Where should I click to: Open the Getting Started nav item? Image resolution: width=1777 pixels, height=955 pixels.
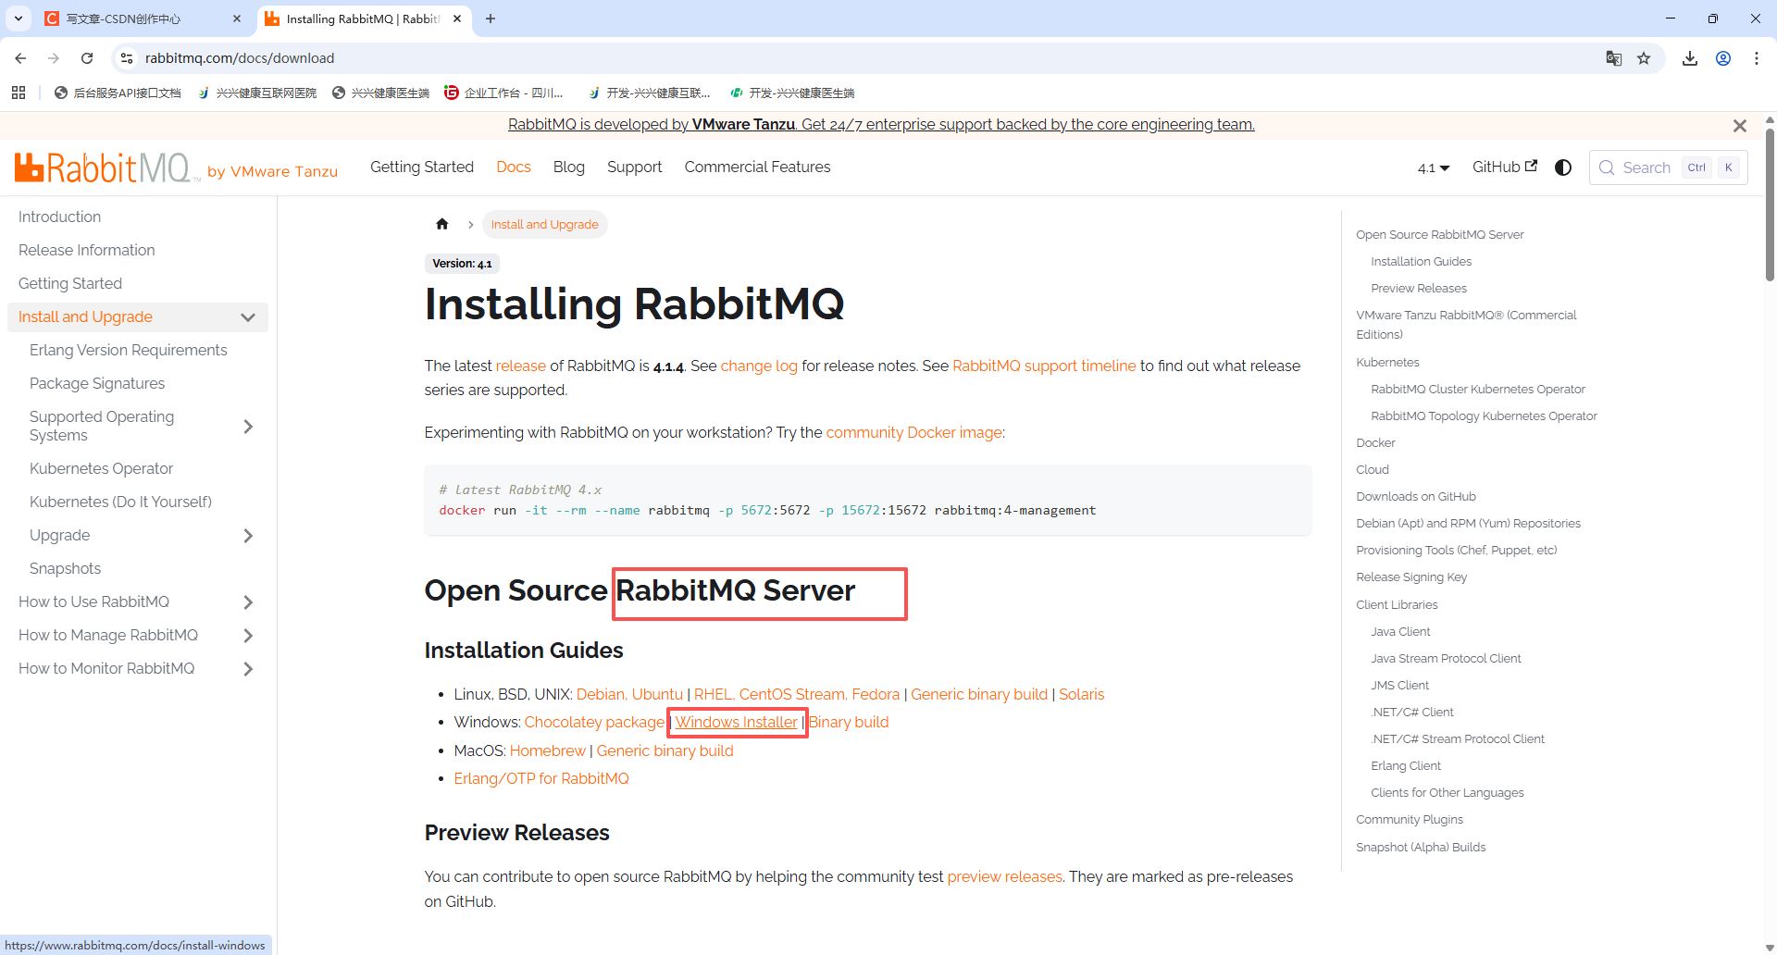coord(422,167)
